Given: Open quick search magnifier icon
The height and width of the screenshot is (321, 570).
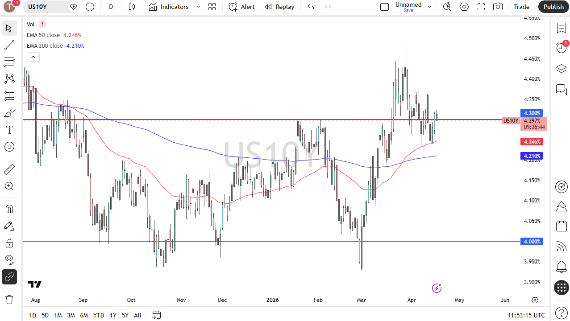Looking at the screenshot, I should (x=447, y=7).
